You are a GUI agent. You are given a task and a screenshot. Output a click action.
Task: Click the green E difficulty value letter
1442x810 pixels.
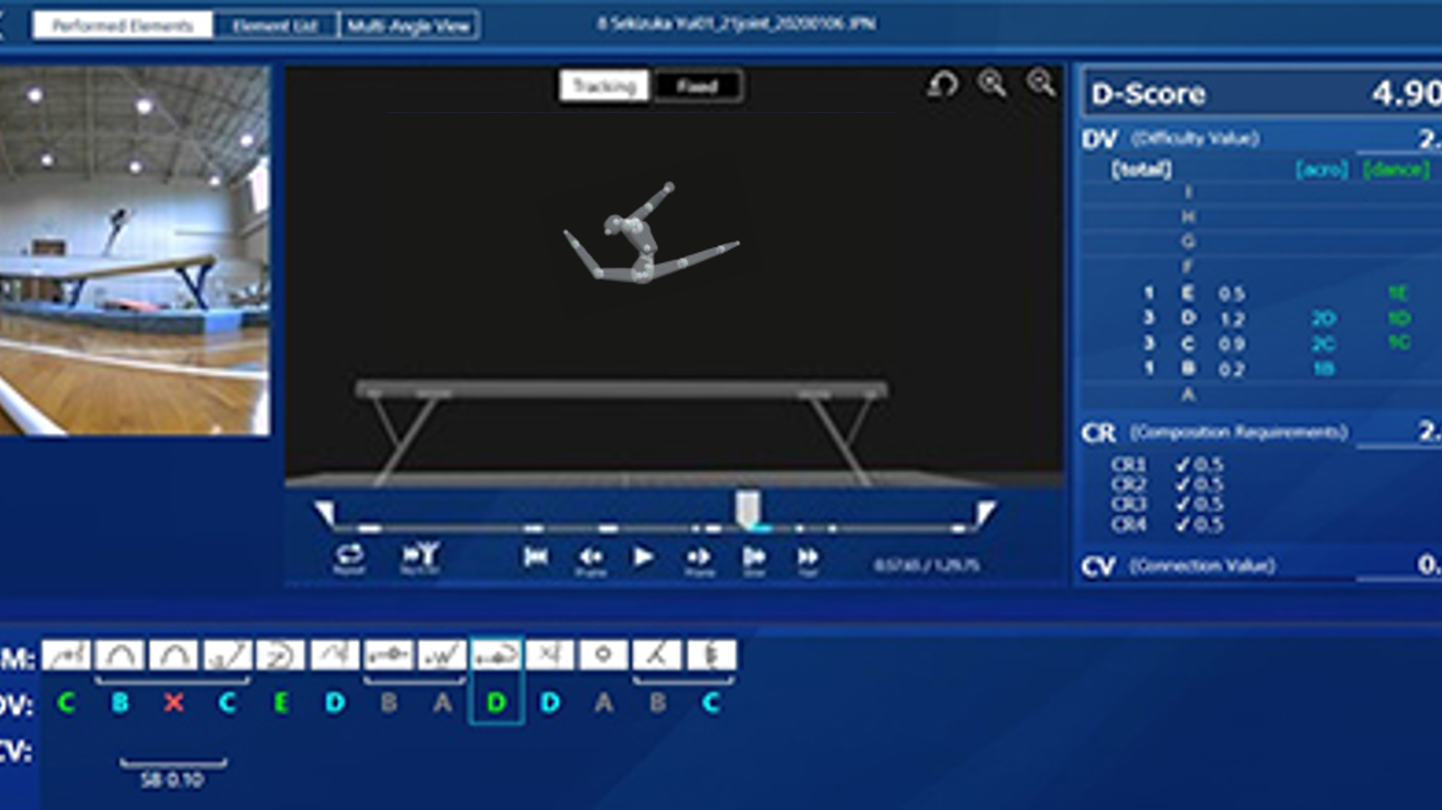[x=281, y=702]
